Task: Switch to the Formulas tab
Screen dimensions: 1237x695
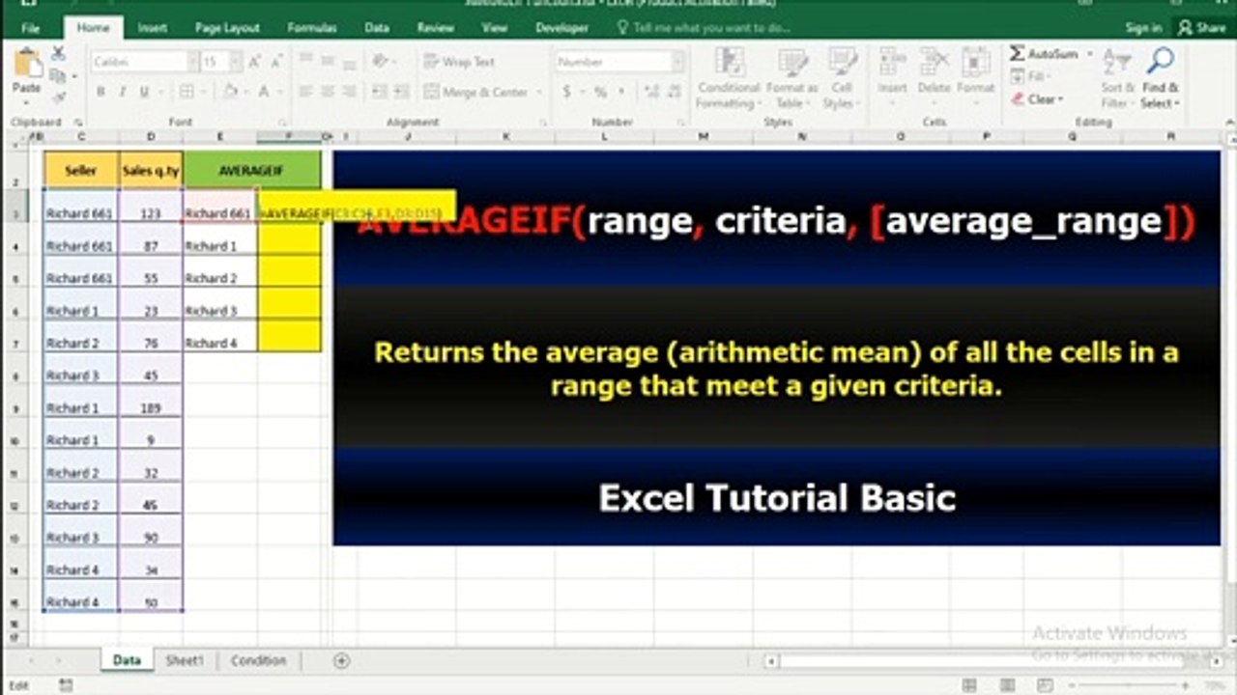Action: (x=312, y=28)
